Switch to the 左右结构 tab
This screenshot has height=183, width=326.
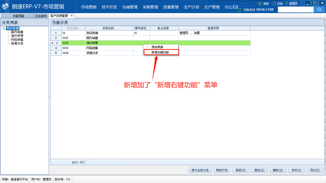41,16
